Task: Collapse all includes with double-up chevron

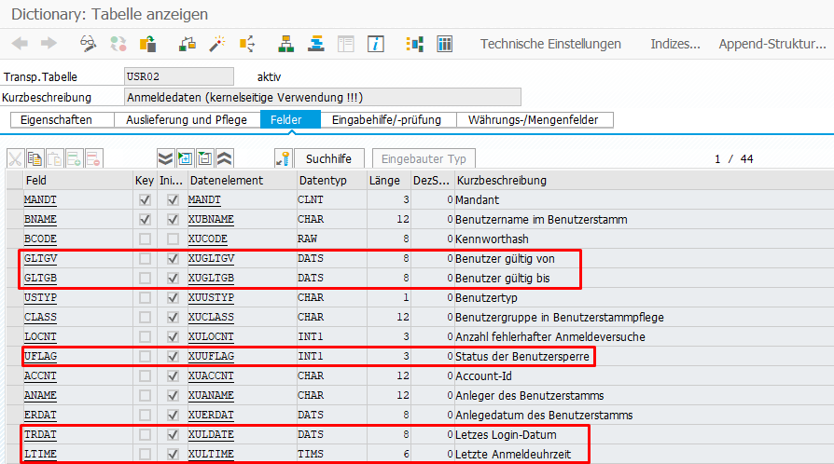Action: point(225,158)
